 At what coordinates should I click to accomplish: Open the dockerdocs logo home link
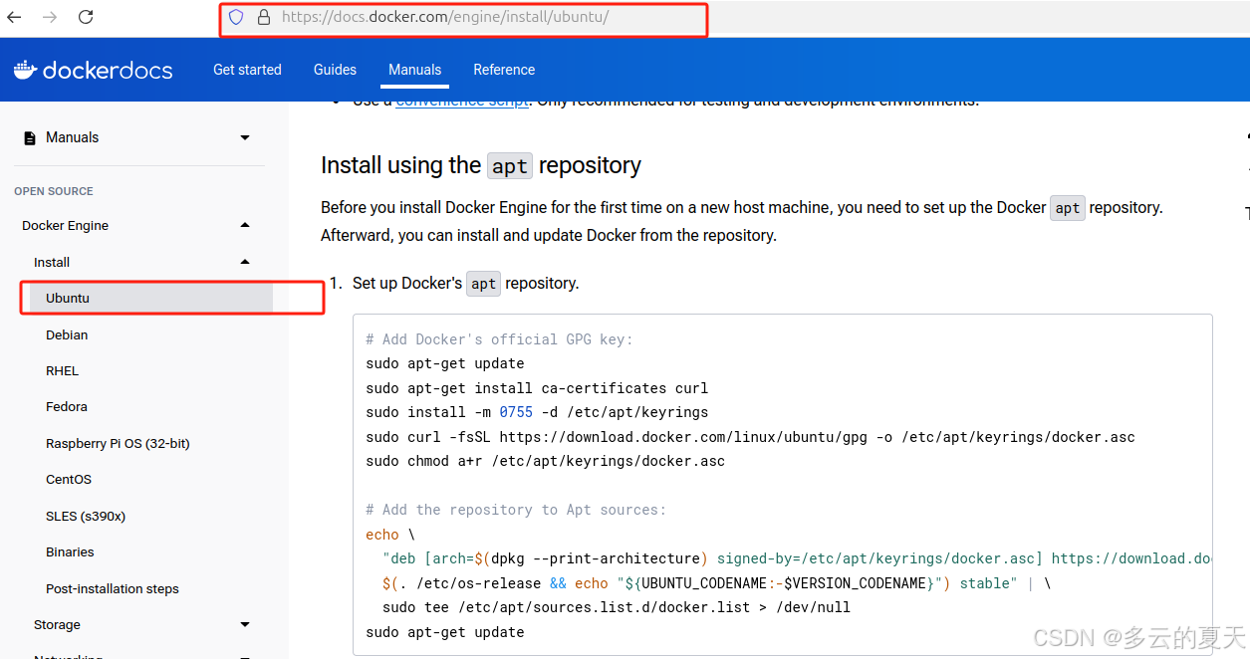(x=93, y=70)
